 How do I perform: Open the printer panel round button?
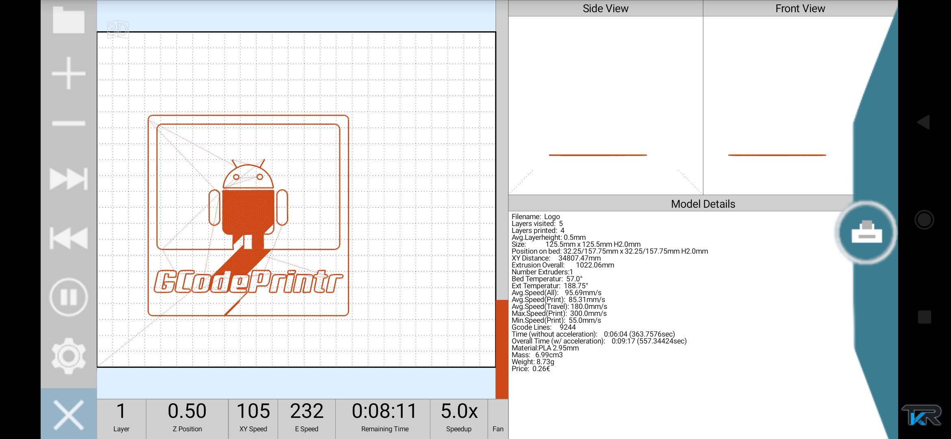(x=866, y=232)
